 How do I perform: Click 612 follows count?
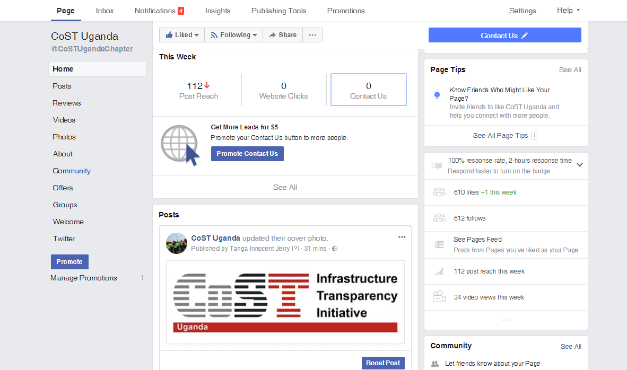click(x=469, y=218)
